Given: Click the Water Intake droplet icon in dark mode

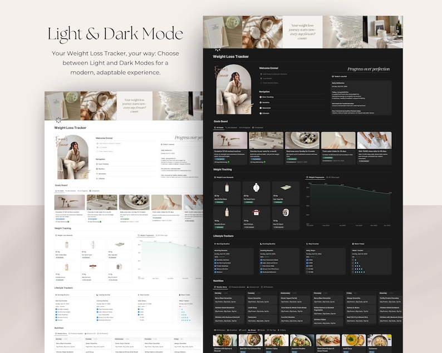Looking at the screenshot, I should 353,244.
